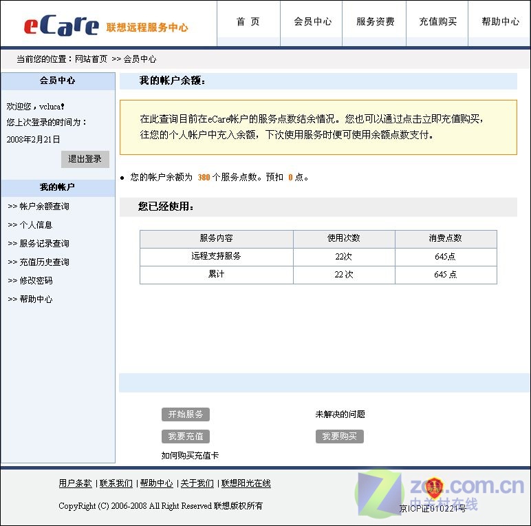Open the 首页 navigation tab
531x526 pixels.
tap(248, 22)
